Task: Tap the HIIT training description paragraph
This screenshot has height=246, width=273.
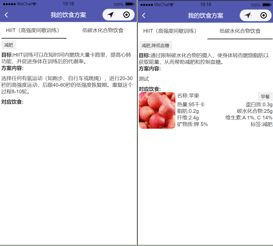Action: coord(67,85)
